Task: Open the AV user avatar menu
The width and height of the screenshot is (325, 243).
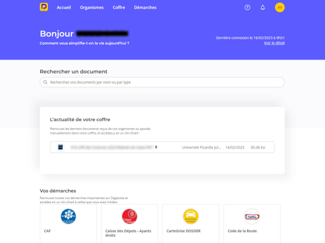Action: point(280,7)
